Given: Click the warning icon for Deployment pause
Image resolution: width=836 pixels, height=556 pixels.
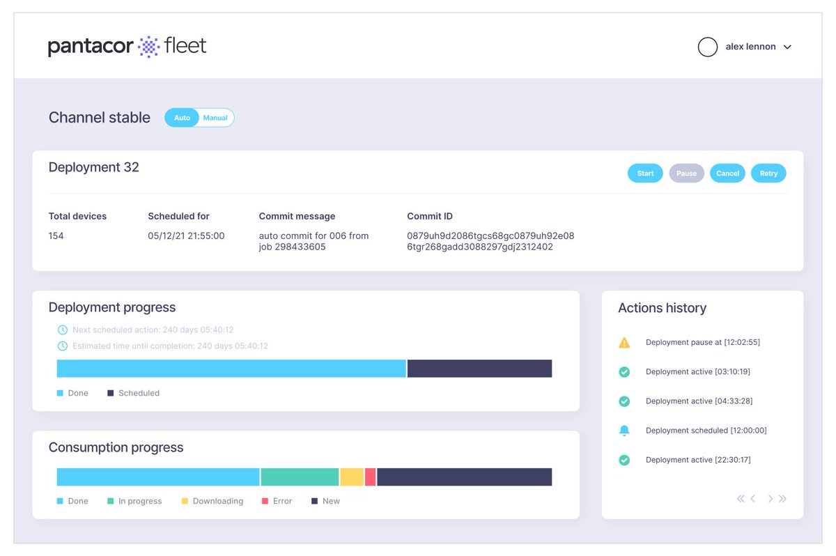Looking at the screenshot, I should coord(624,343).
